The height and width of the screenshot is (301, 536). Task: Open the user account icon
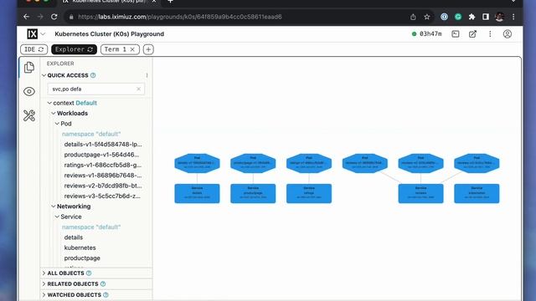(508, 33)
